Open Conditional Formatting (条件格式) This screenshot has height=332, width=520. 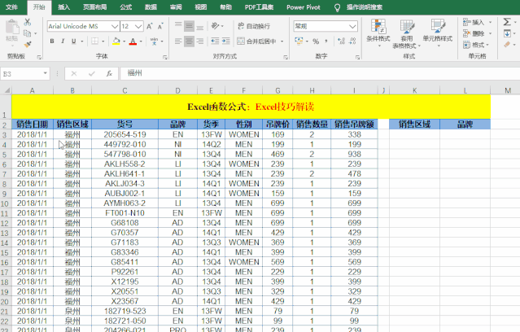pyautogui.click(x=378, y=33)
